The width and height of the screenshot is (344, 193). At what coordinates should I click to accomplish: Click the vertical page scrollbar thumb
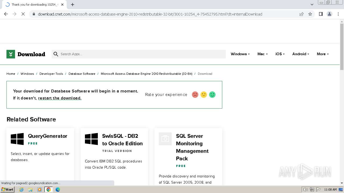342,47
